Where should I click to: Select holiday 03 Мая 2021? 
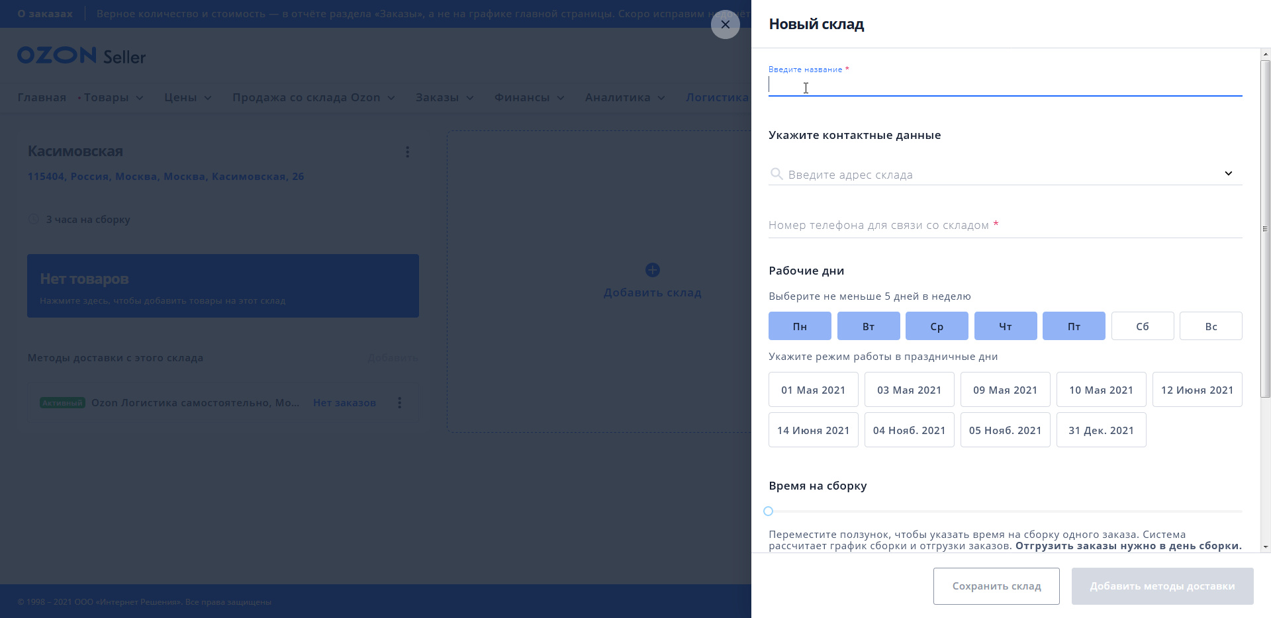(x=910, y=390)
